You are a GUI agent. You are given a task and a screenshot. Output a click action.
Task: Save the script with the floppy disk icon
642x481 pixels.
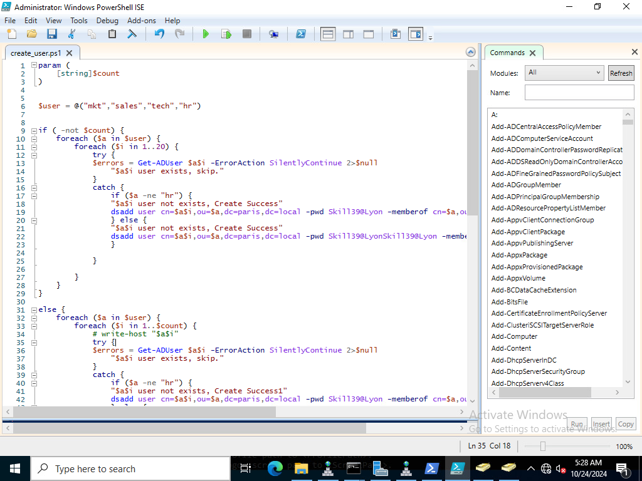52,34
